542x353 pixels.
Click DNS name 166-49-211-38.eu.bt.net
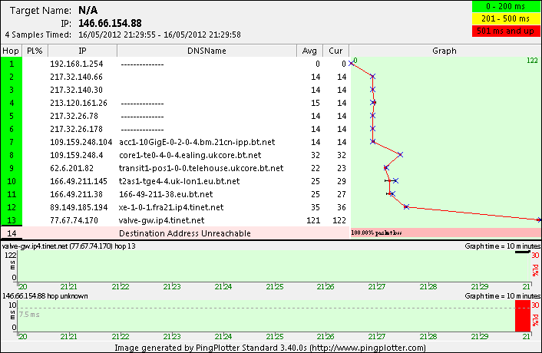(x=166, y=194)
